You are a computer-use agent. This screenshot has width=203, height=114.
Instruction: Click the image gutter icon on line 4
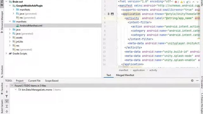[x=112, y=14]
